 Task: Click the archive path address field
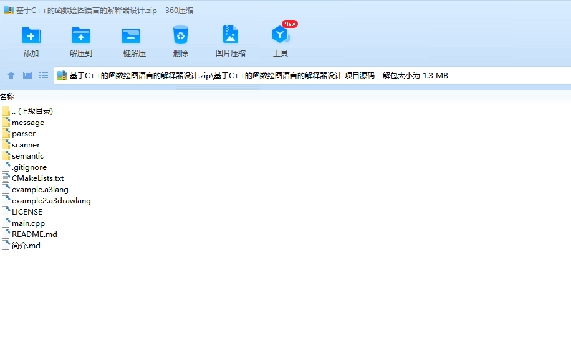[312, 75]
